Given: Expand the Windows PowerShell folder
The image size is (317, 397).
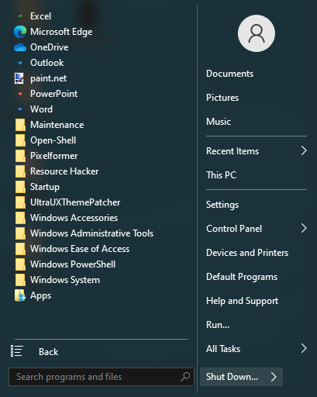Looking at the screenshot, I should click(x=73, y=264).
